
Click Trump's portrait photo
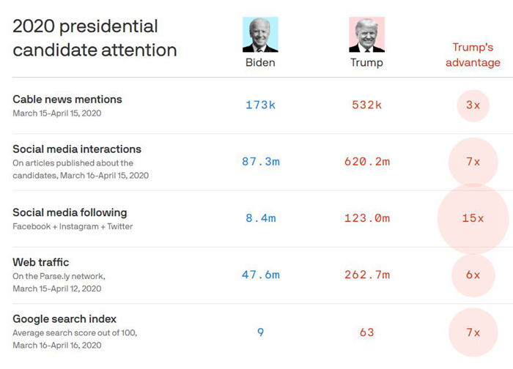[x=366, y=34]
